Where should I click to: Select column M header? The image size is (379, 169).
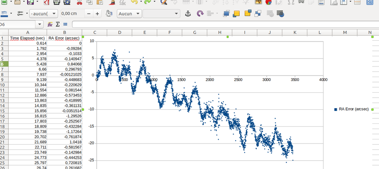coord(345,32)
